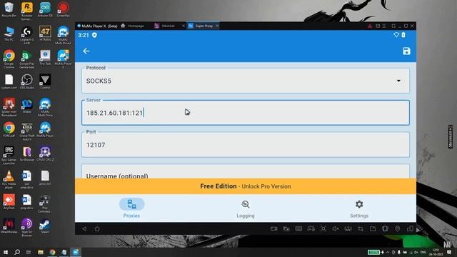
Task: Open the MuMu title bar menu (three lines)
Action: tap(384, 26)
